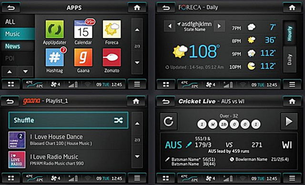305x185 pixels.
Task: Go back from the APPS screen
Action: [11, 8]
